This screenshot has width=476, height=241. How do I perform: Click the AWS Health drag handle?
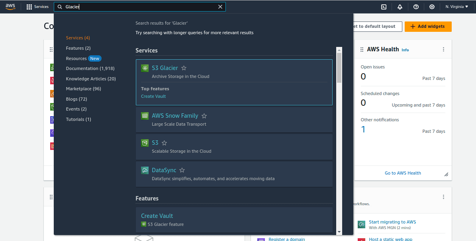pyautogui.click(x=362, y=49)
